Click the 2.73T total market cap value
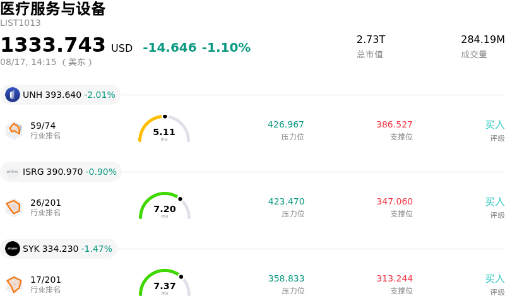505x308 pixels. (x=371, y=39)
